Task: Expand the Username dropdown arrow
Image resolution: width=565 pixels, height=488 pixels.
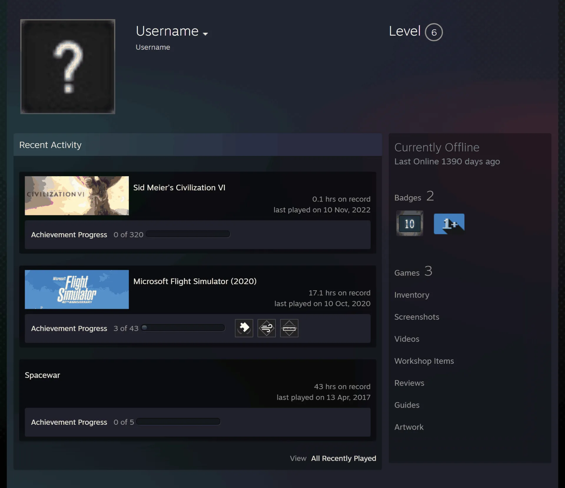Action: [x=205, y=34]
